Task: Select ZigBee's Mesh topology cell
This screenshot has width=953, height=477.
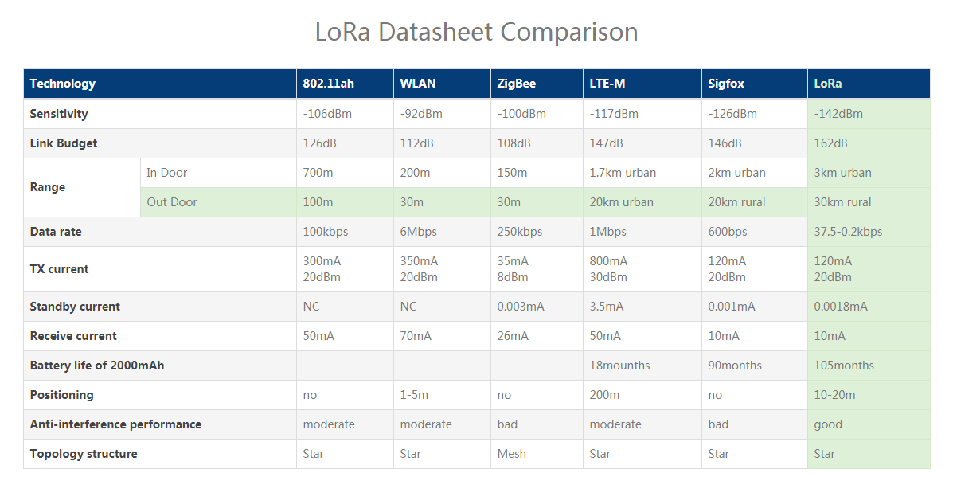Action: [x=512, y=453]
